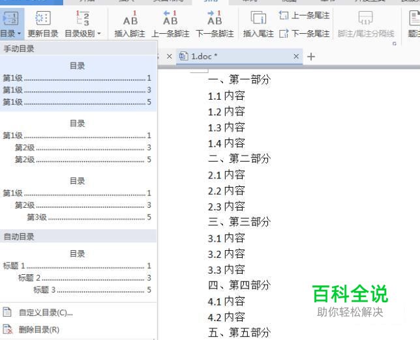The width and height of the screenshot is (420, 340).
Task: Click the 1.doc file type icon
Action: tap(183, 56)
